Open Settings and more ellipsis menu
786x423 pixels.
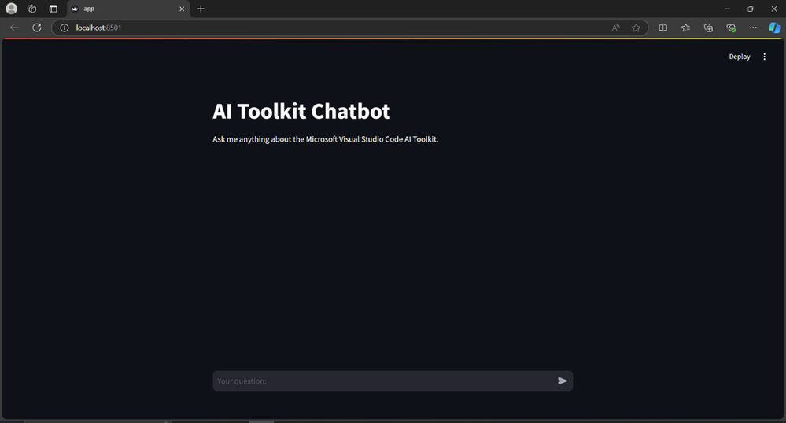click(x=753, y=28)
